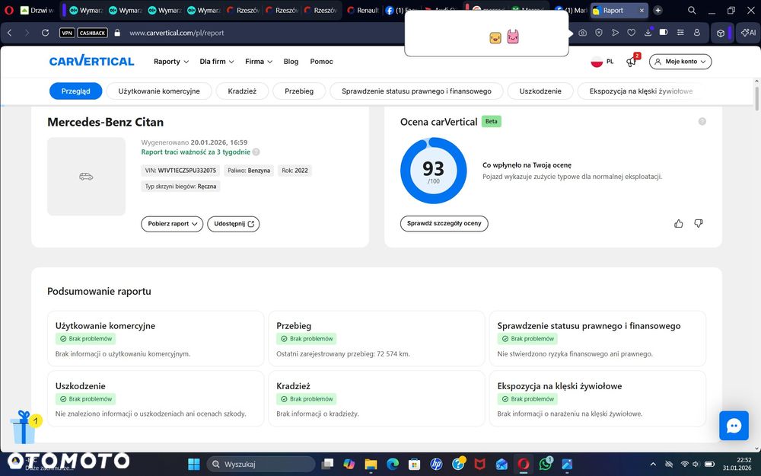Open the Uszkodzenie summary card
761x476 pixels.
(155, 399)
